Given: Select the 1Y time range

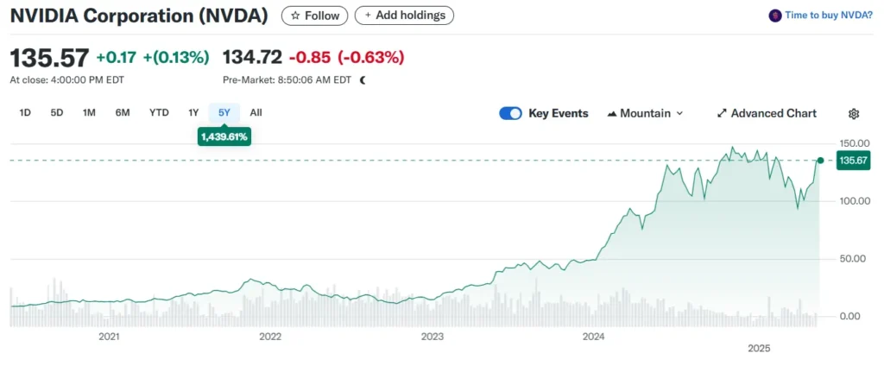Looking at the screenshot, I should click(193, 113).
